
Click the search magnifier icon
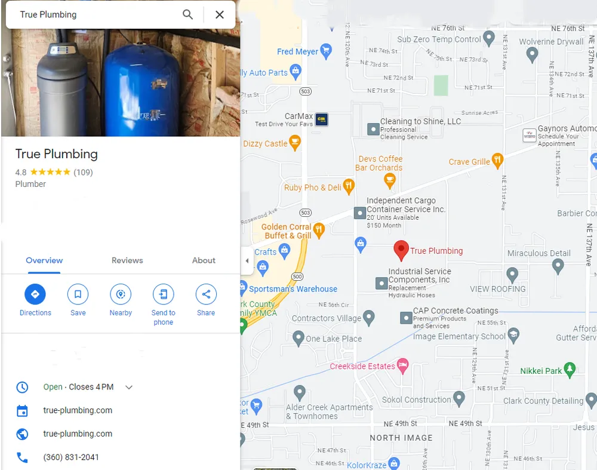[x=187, y=14]
